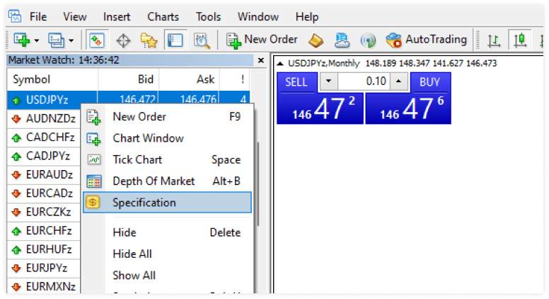Switch chart to candlesticks icon
549x299 pixels.
521,40
